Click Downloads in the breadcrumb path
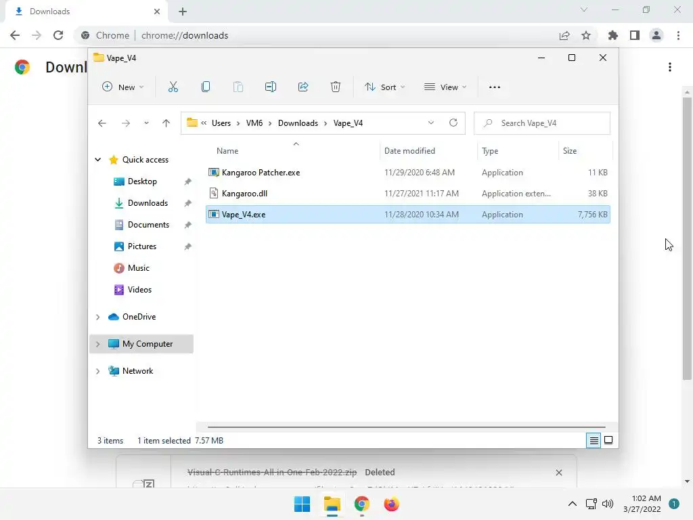 [298, 123]
